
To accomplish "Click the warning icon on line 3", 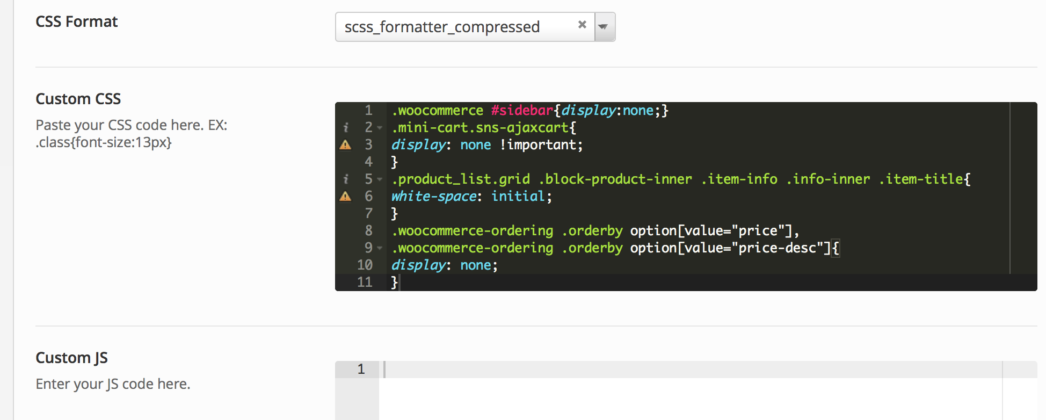I will pyautogui.click(x=346, y=145).
